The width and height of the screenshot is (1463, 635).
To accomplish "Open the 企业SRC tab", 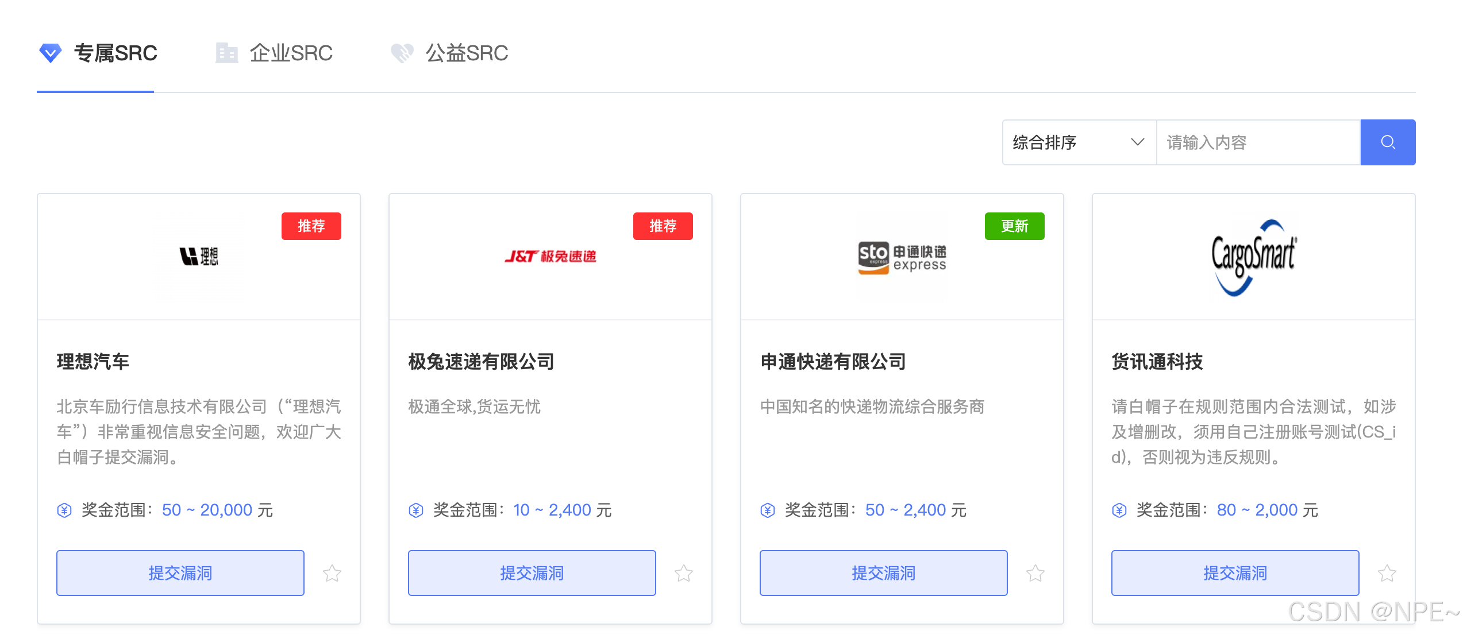I will click(274, 53).
